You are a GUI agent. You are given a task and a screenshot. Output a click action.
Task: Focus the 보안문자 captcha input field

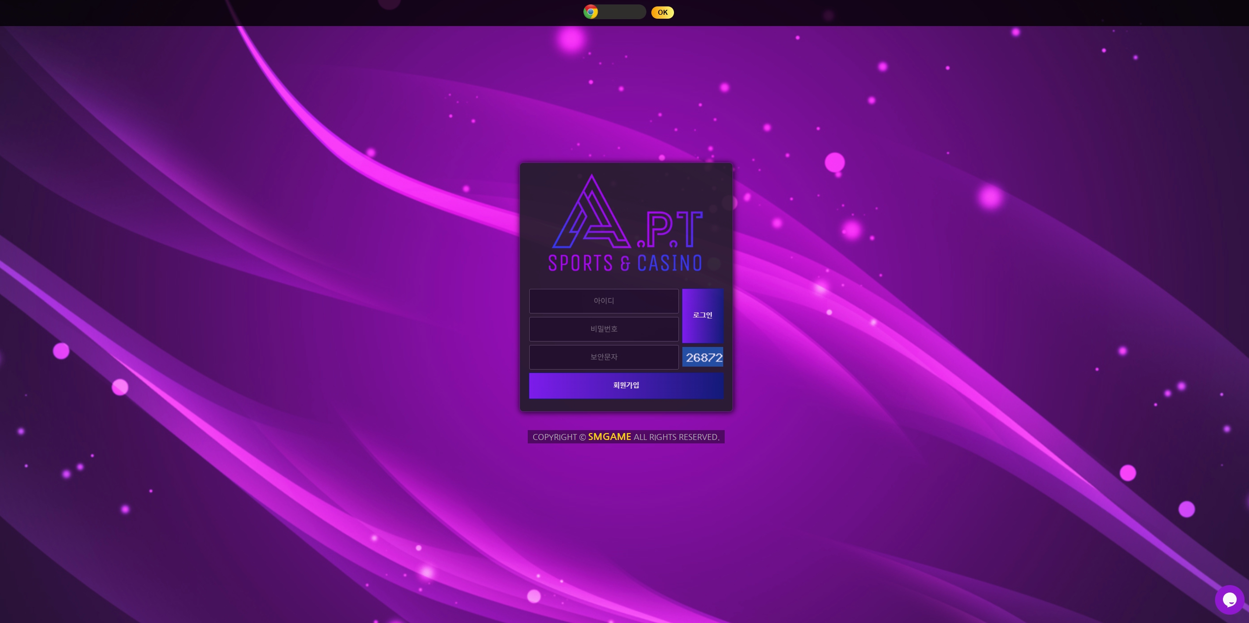(x=604, y=357)
